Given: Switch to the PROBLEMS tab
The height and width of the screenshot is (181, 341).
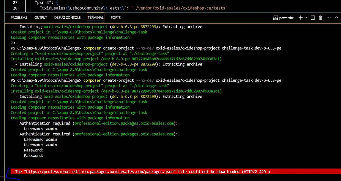Looking at the screenshot, I should pos(19,18).
